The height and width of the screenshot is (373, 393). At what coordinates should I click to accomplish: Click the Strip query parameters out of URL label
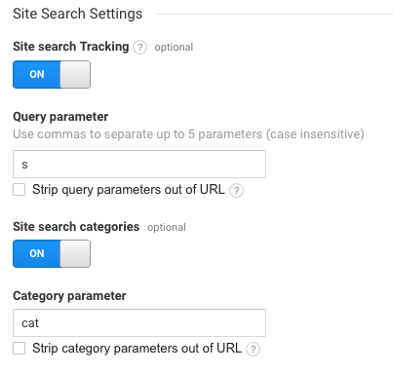(129, 190)
